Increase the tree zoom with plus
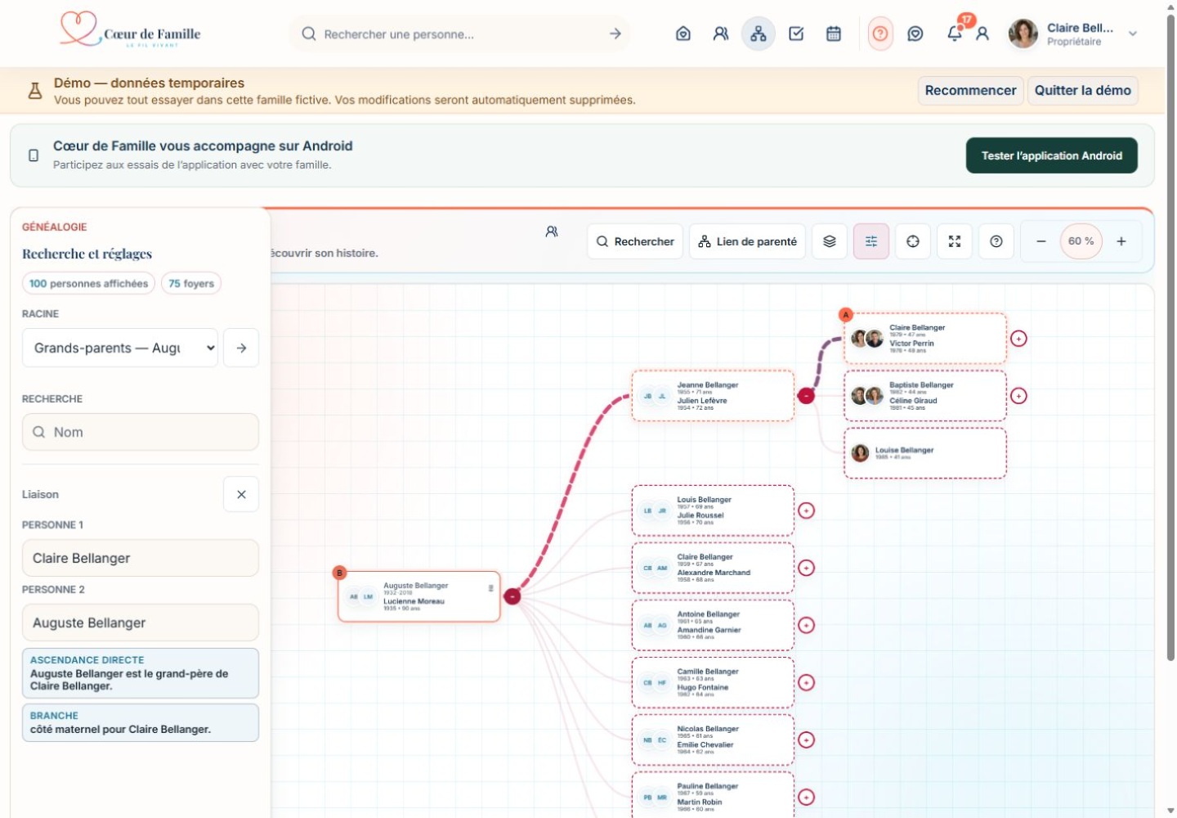Screen dimensions: 1177x818 1121,241
